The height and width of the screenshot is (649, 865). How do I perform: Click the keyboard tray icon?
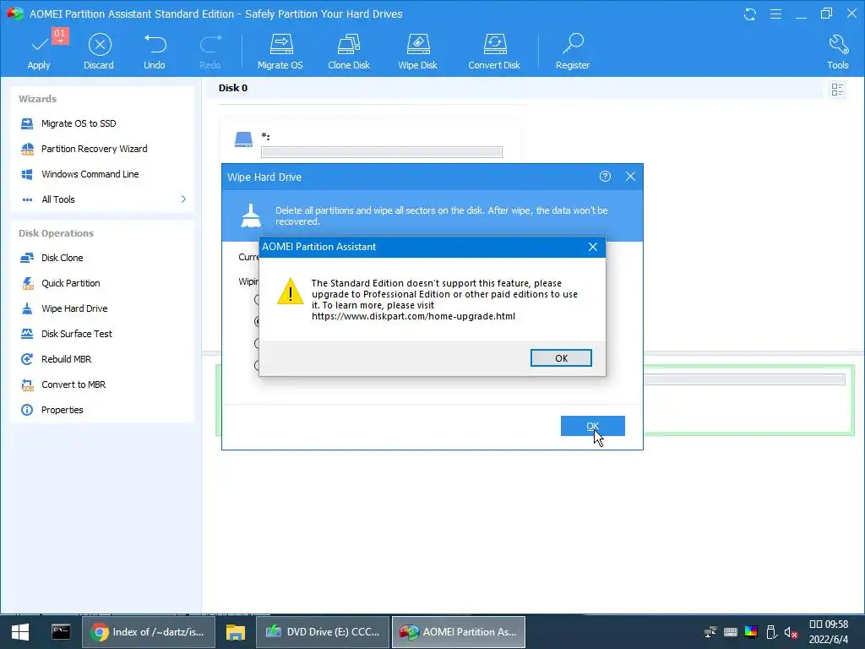click(731, 632)
